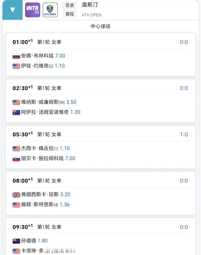The height and width of the screenshot is (255, 201).
Task: Click Australian flag beside 阿伊拉·汤姆亚诺维奇
Action: [x=16, y=112]
